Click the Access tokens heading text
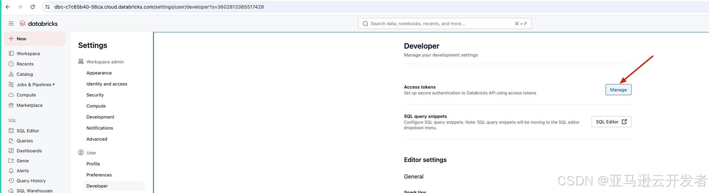 coord(420,87)
